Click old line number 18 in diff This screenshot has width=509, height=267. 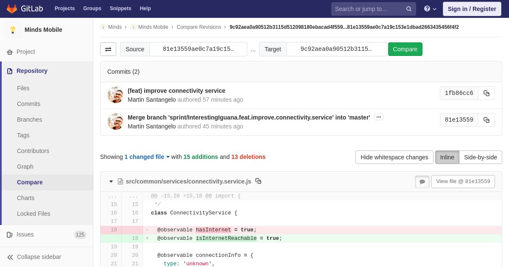(114, 230)
